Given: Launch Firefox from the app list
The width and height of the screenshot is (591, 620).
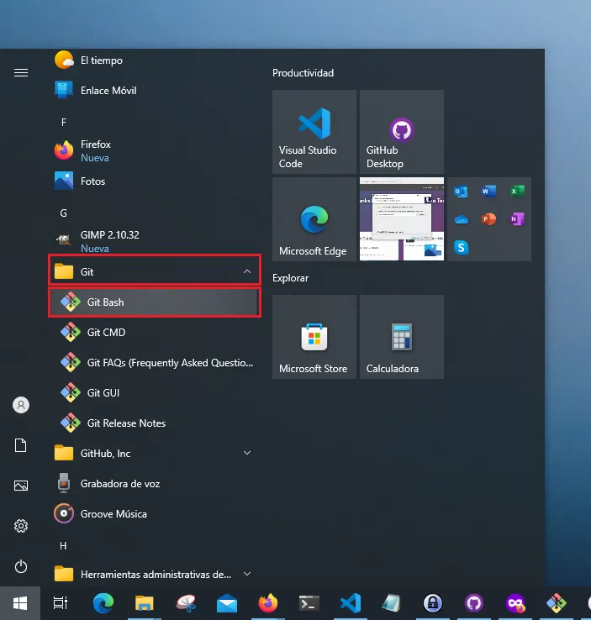Looking at the screenshot, I should coord(155,150).
